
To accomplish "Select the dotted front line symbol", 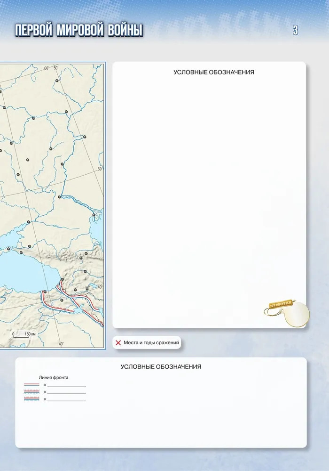I will click(31, 392).
